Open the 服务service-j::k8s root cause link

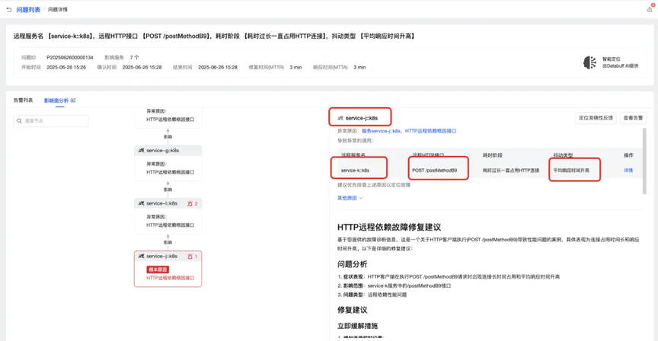click(x=381, y=131)
